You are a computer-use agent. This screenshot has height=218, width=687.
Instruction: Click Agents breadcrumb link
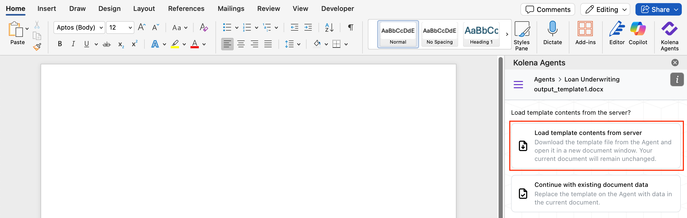[544, 79]
